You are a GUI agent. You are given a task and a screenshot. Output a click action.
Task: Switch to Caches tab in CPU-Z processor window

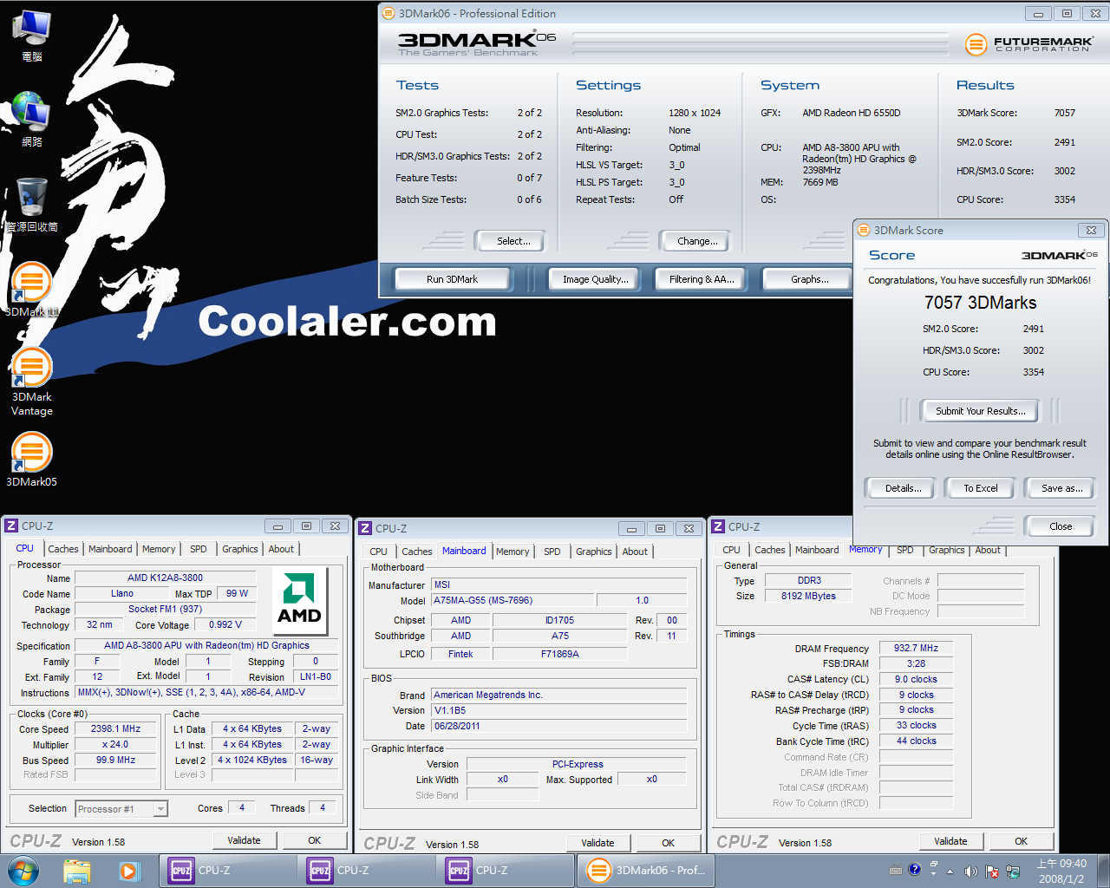(63, 549)
